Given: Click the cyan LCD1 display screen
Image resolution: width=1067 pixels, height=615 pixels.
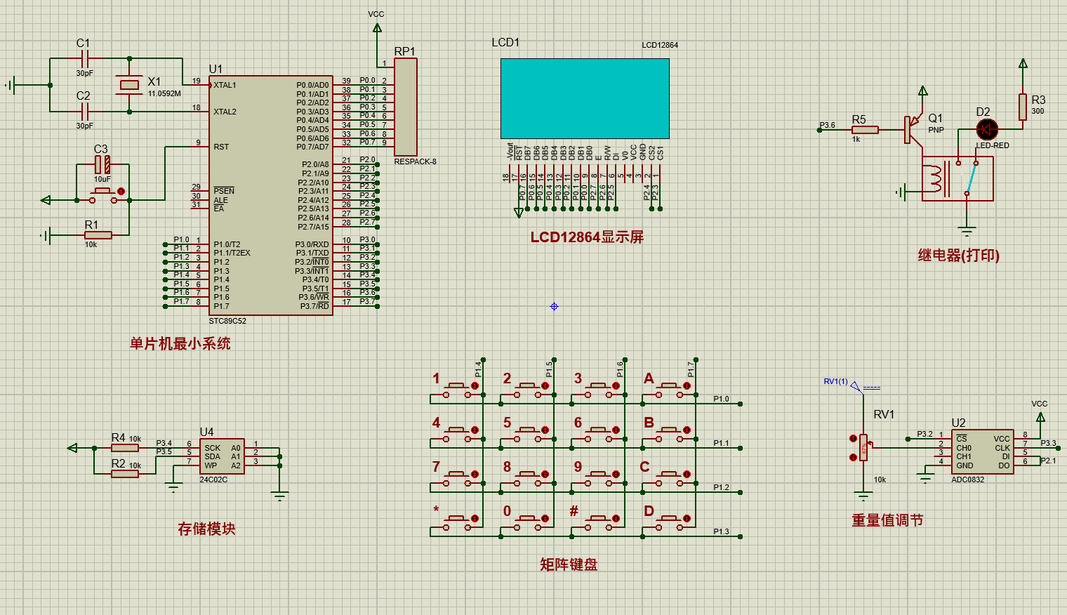Looking at the screenshot, I should (585, 98).
